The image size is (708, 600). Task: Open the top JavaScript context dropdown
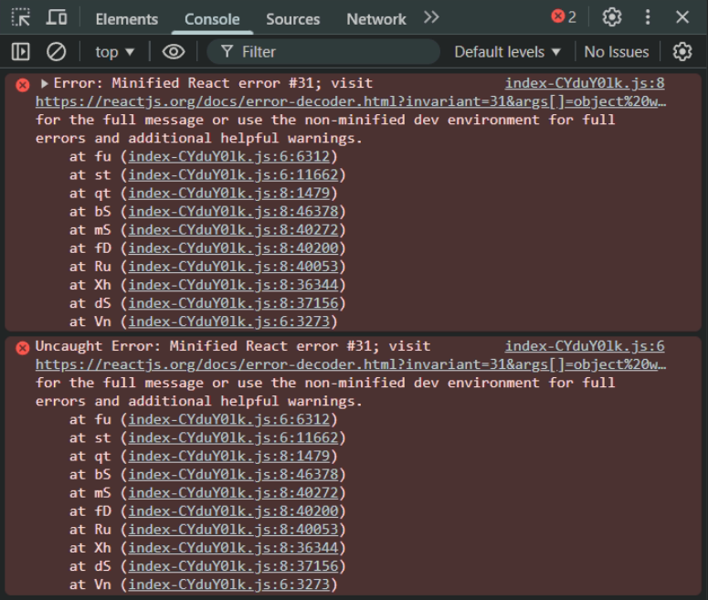pos(115,52)
